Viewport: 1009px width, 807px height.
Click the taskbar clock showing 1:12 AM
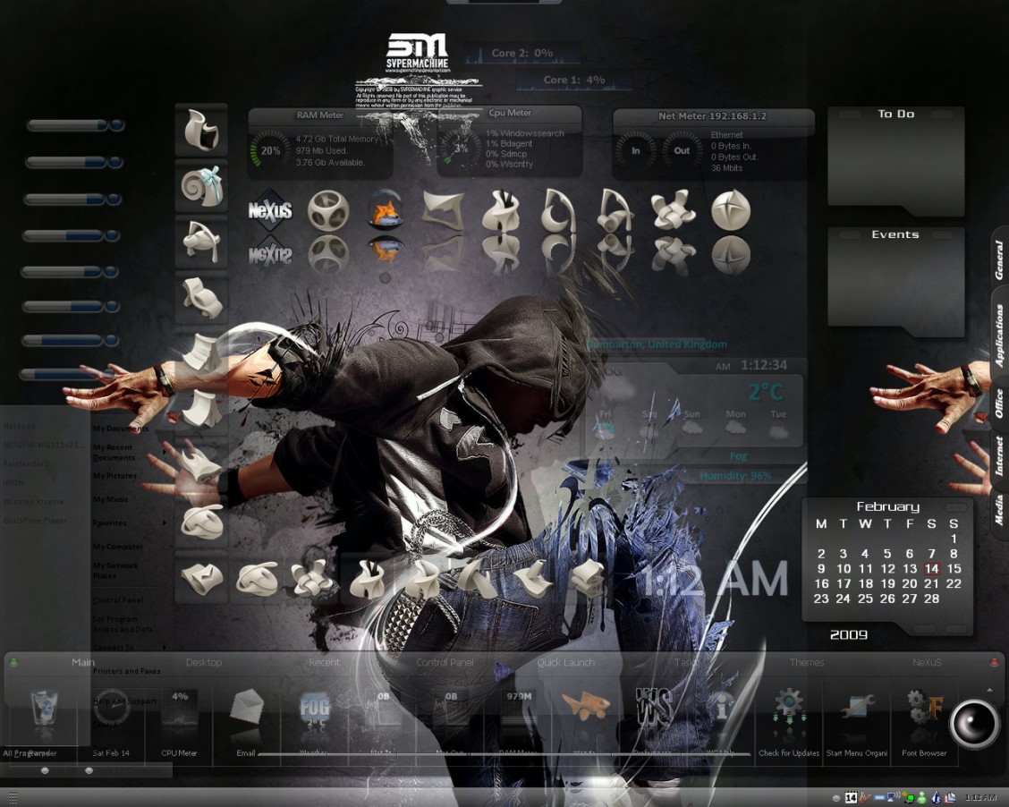coord(980,797)
